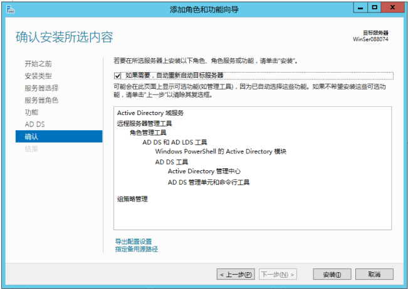The image size is (408, 289).
Task: Click the 上一步(P) previous button
Action: point(236,274)
